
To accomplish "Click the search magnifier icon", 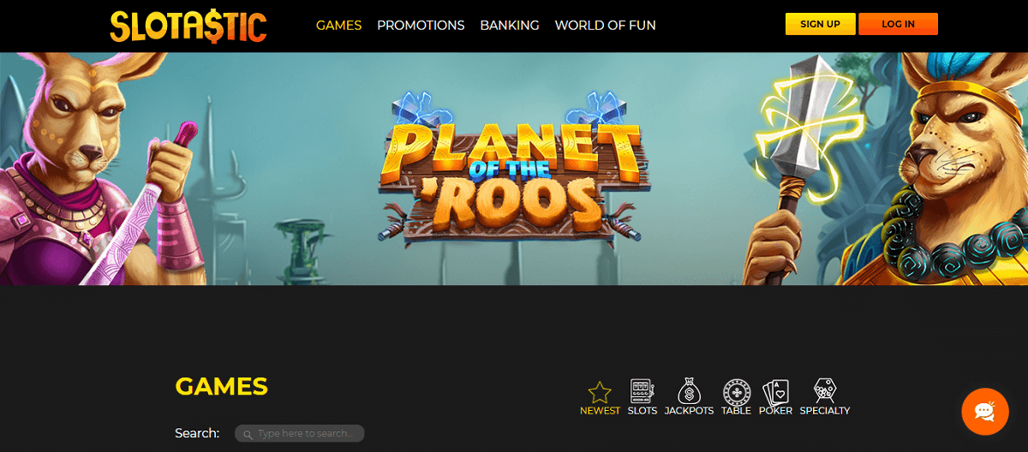I will coord(247,434).
